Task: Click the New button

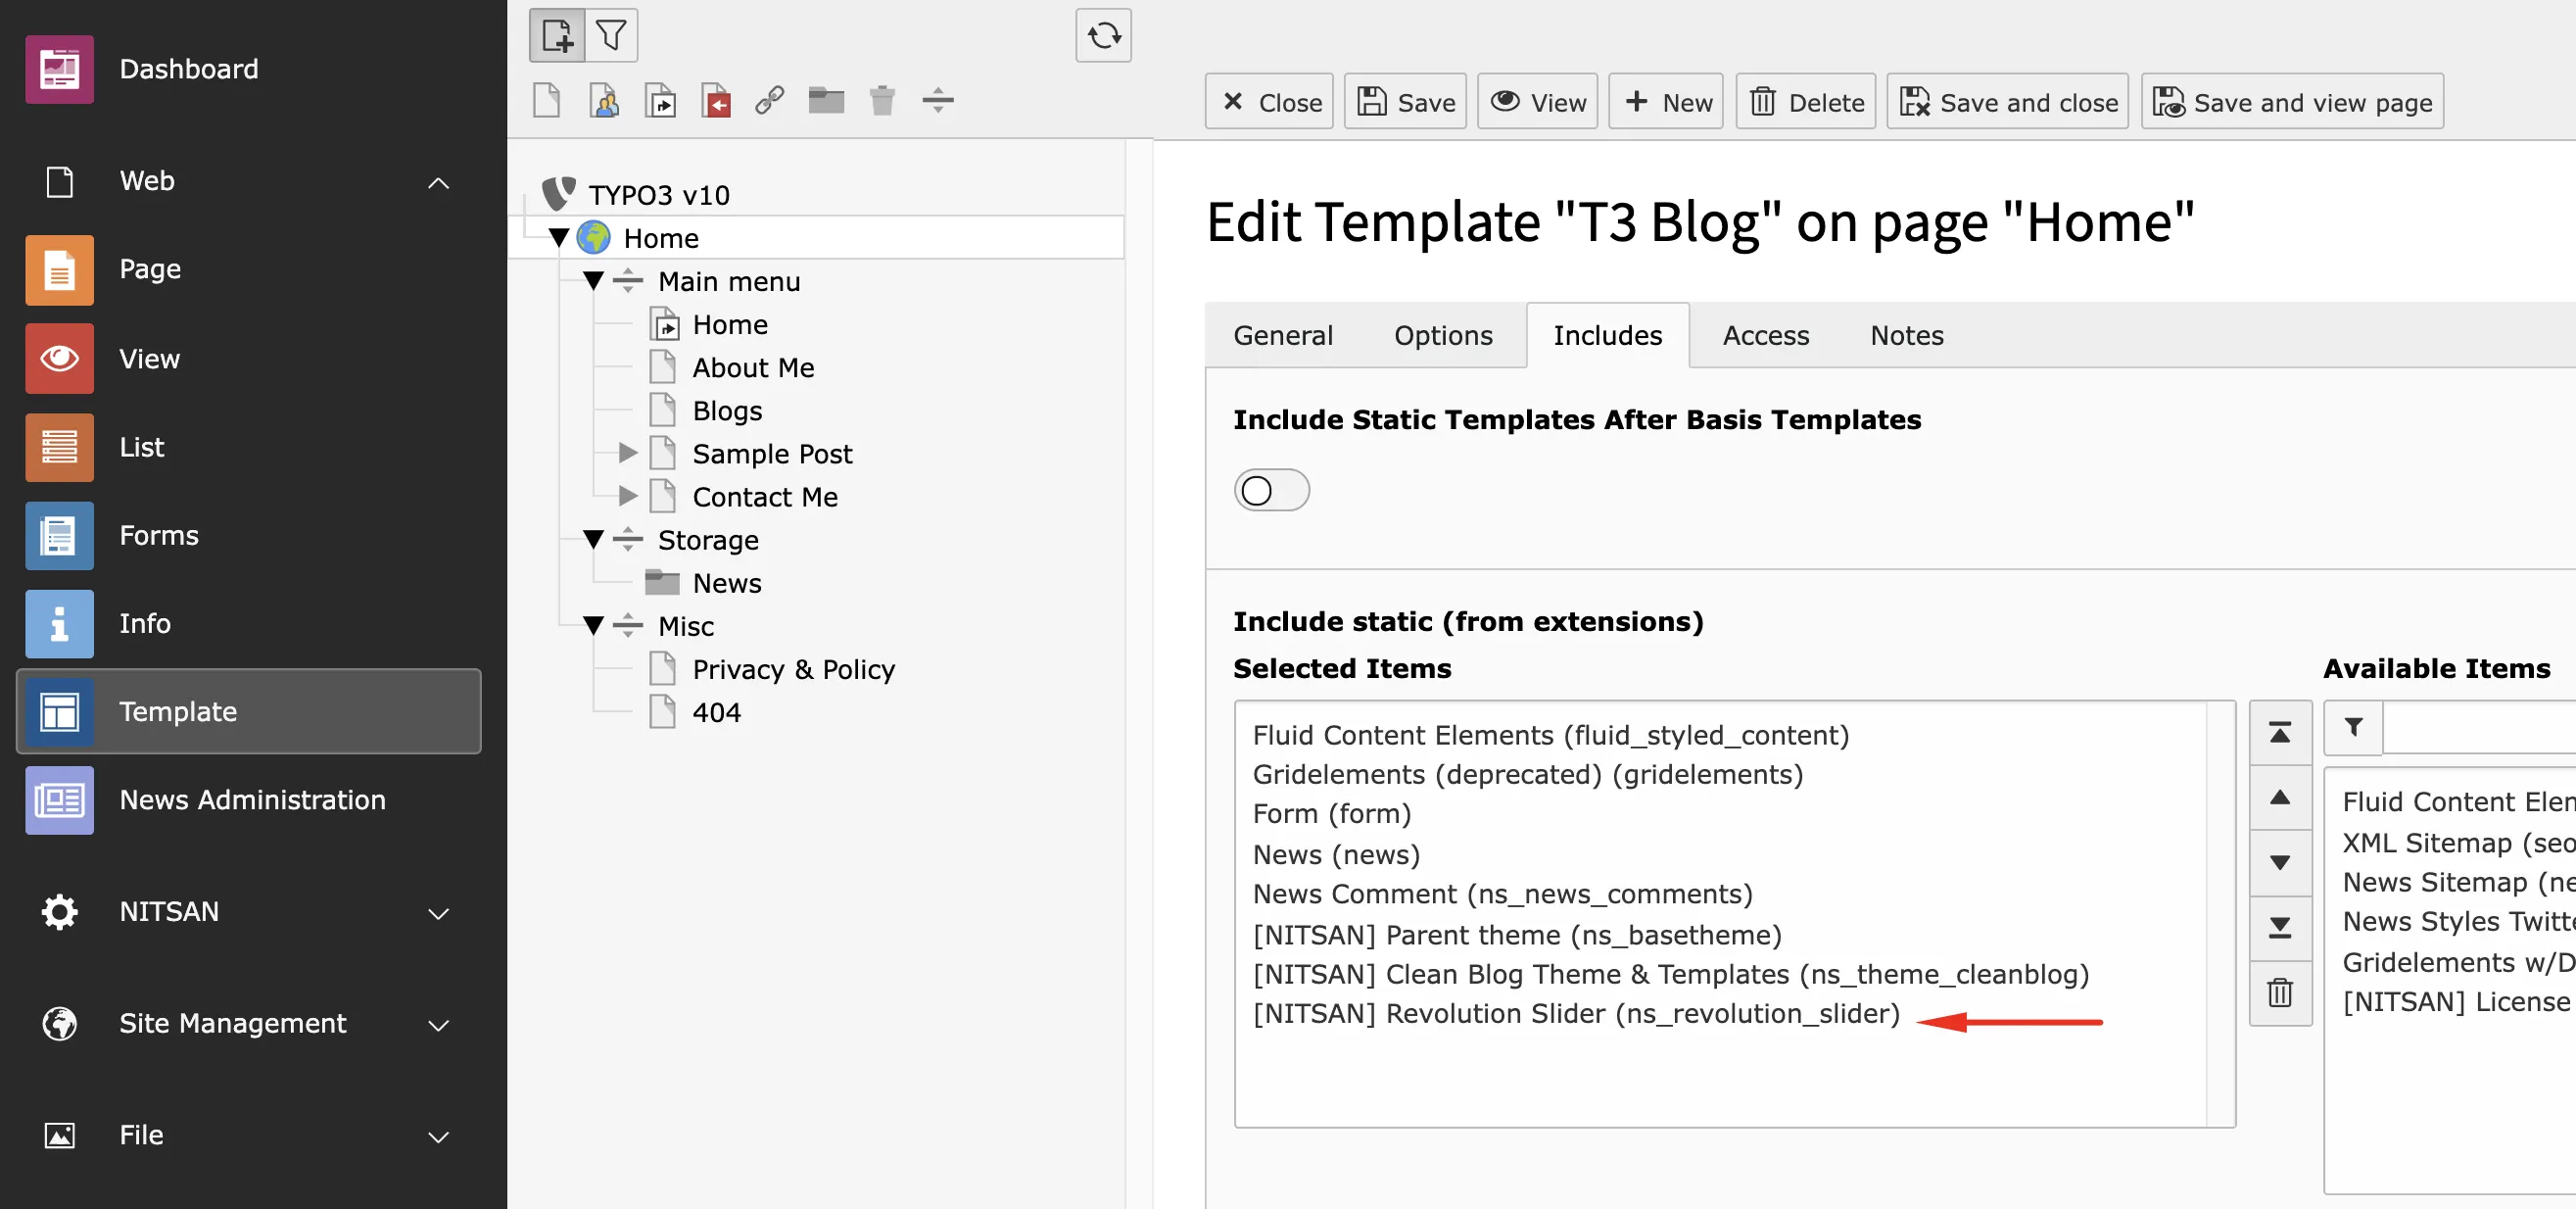Action: 1665,102
